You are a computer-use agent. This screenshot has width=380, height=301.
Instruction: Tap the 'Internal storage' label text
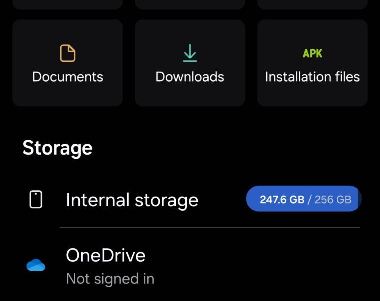click(132, 200)
